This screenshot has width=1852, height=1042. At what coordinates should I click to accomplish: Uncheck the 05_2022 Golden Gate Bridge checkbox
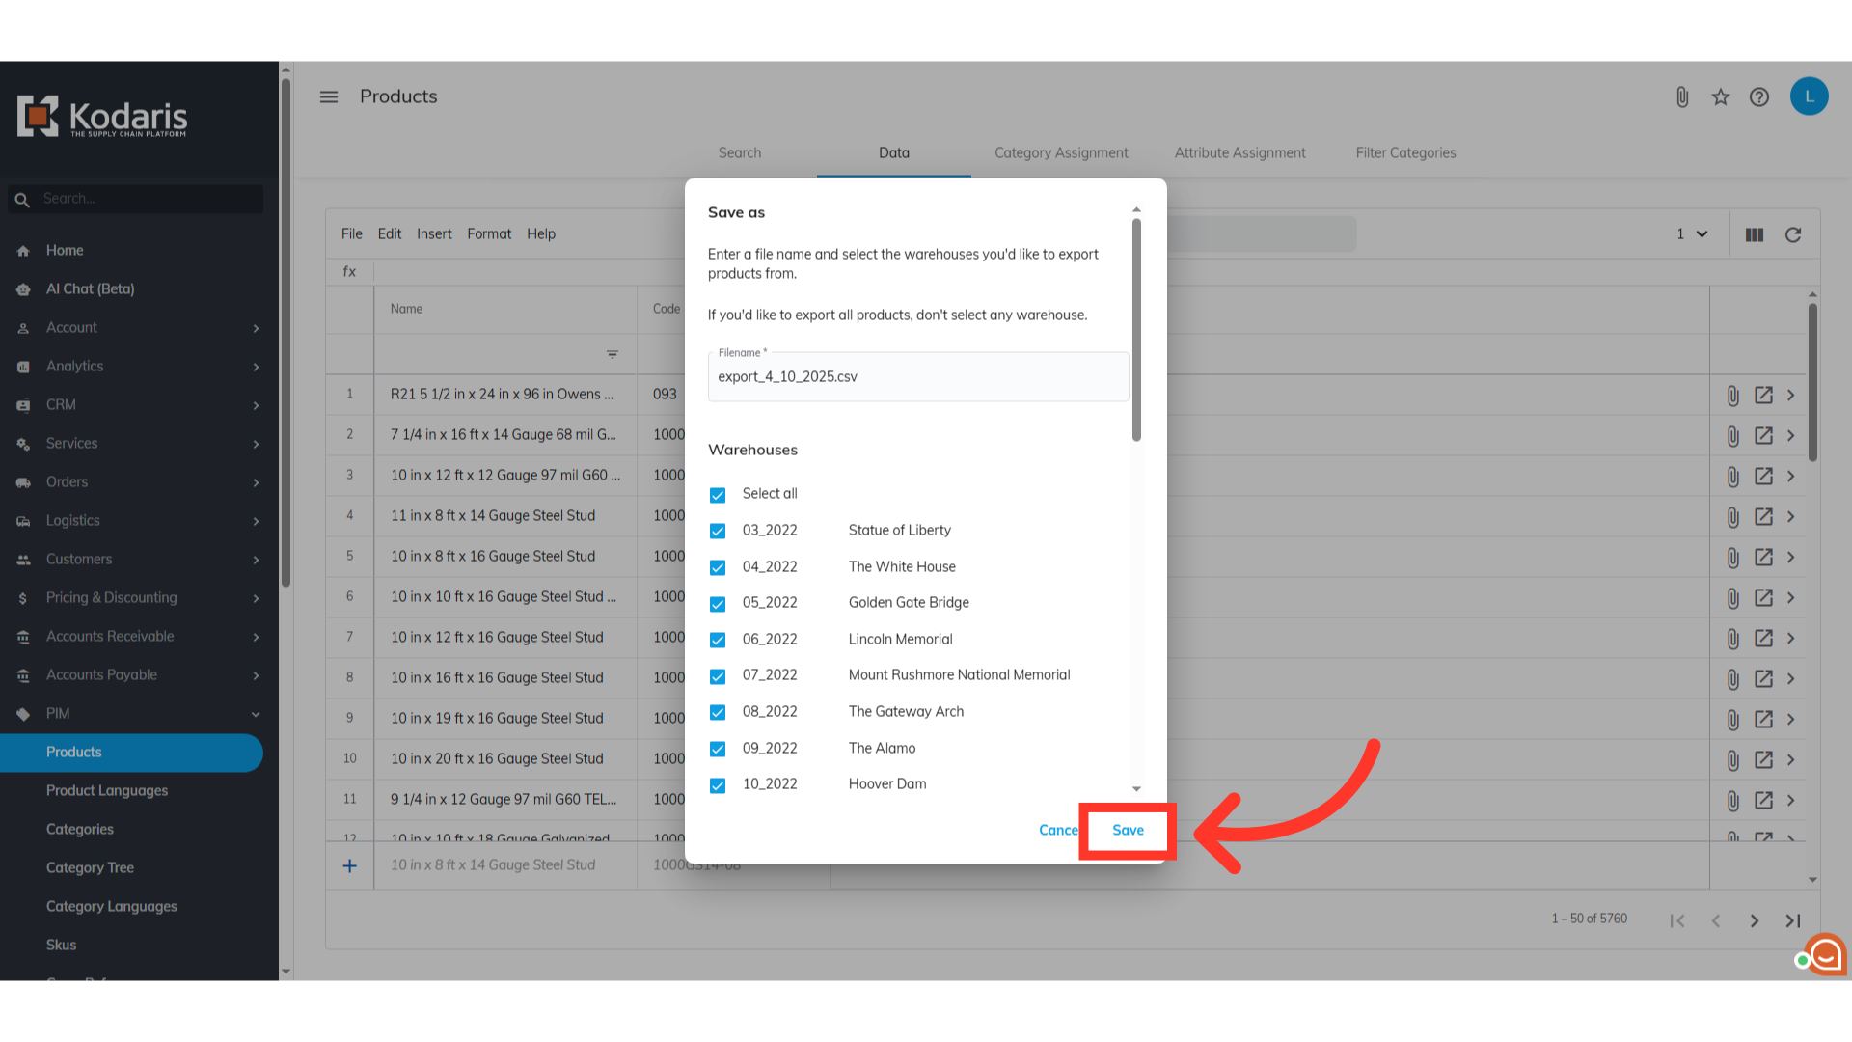click(x=718, y=604)
